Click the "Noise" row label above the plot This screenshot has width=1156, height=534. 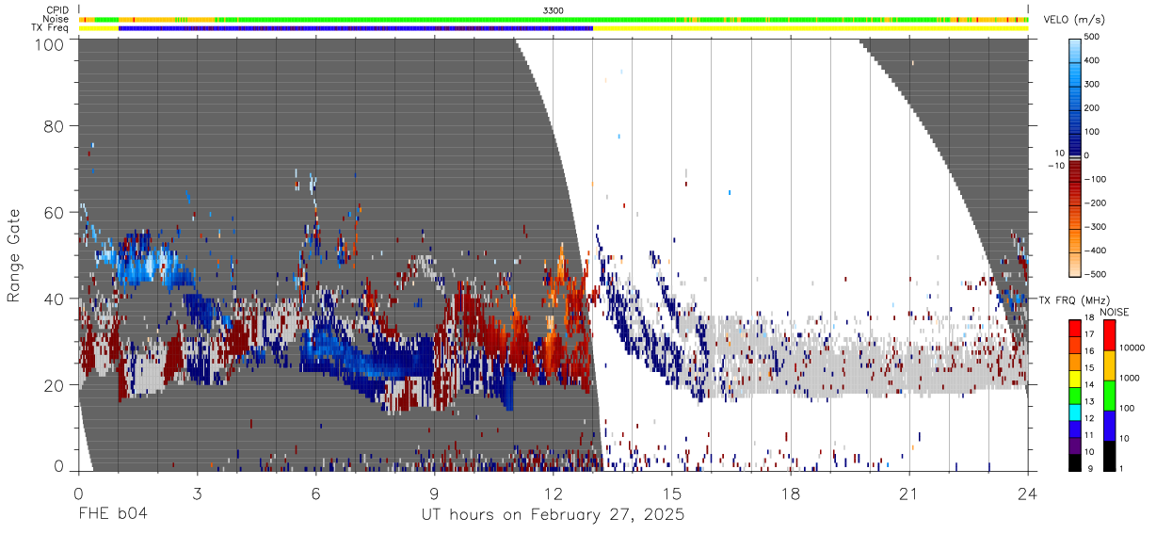coord(56,19)
